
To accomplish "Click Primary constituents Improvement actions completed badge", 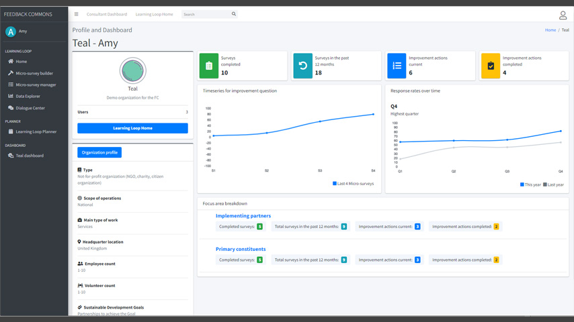I will coord(496,260).
